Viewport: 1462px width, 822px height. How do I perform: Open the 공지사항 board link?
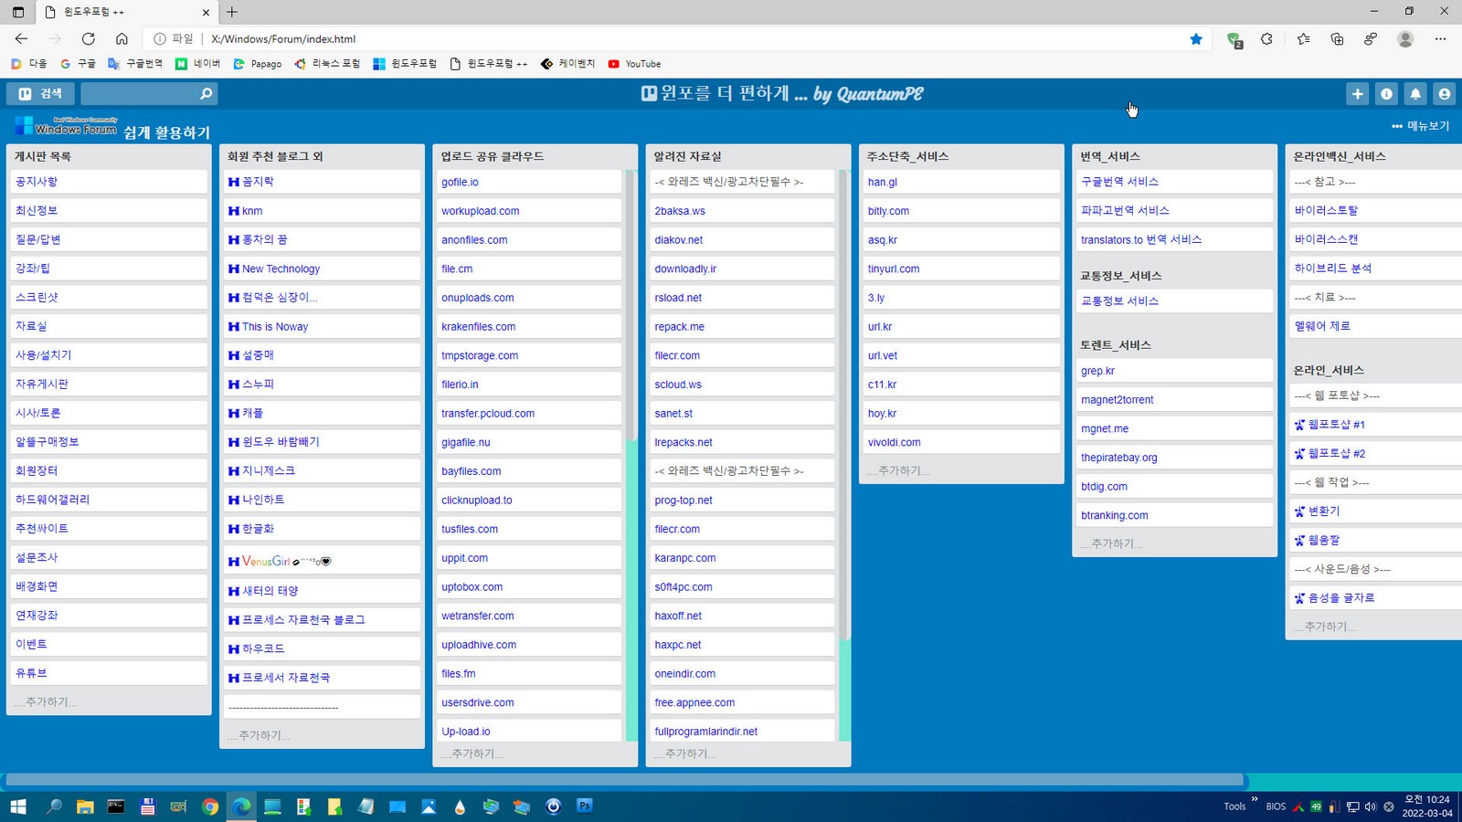pyautogui.click(x=109, y=182)
